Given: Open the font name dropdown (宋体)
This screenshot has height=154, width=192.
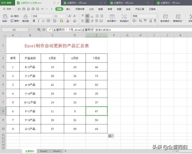Looking at the screenshot, I should 53,16.
